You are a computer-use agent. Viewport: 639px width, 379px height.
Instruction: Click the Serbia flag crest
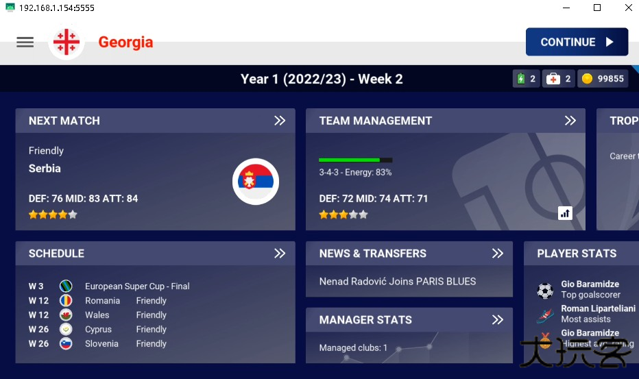255,181
